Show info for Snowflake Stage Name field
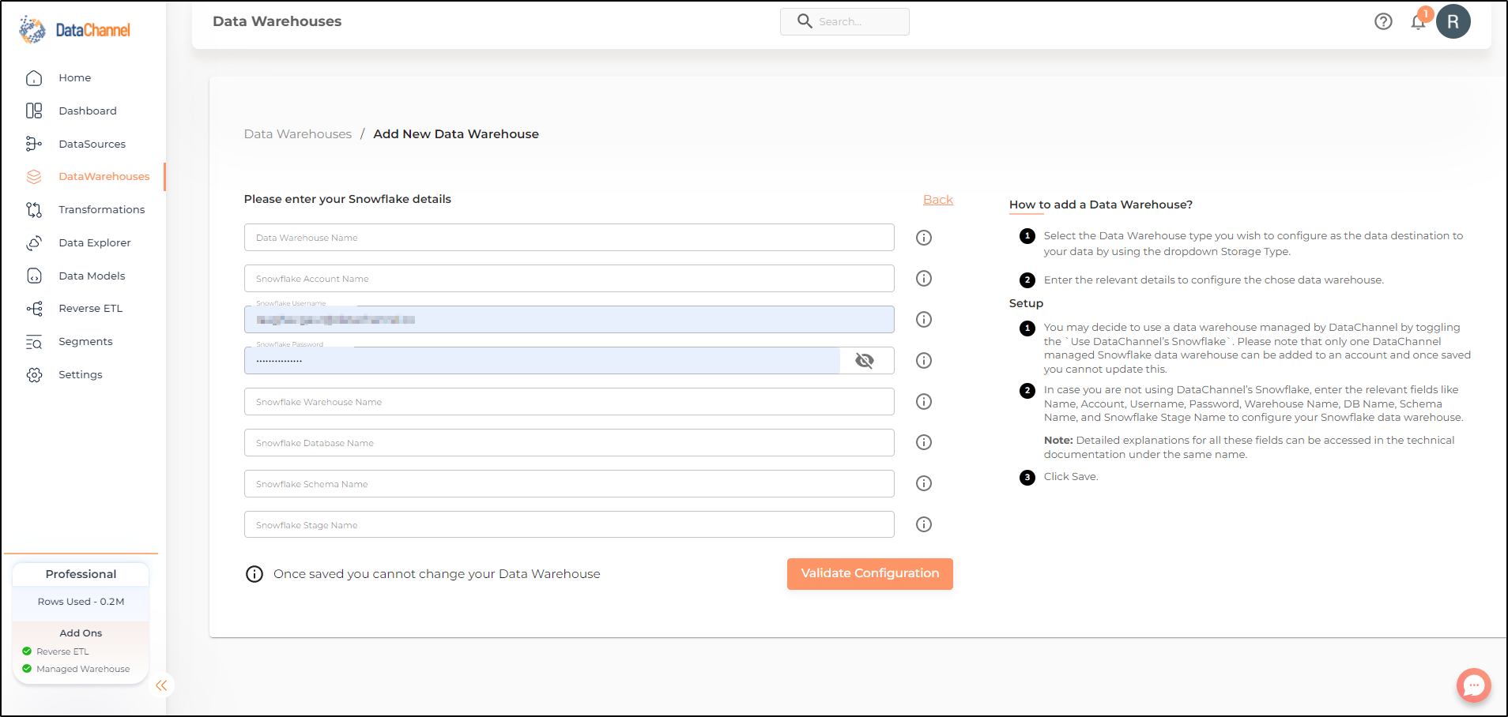 pos(924,525)
